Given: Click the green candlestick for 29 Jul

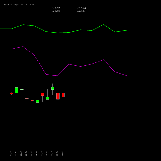Looking at the screenshot, I should [53, 88].
